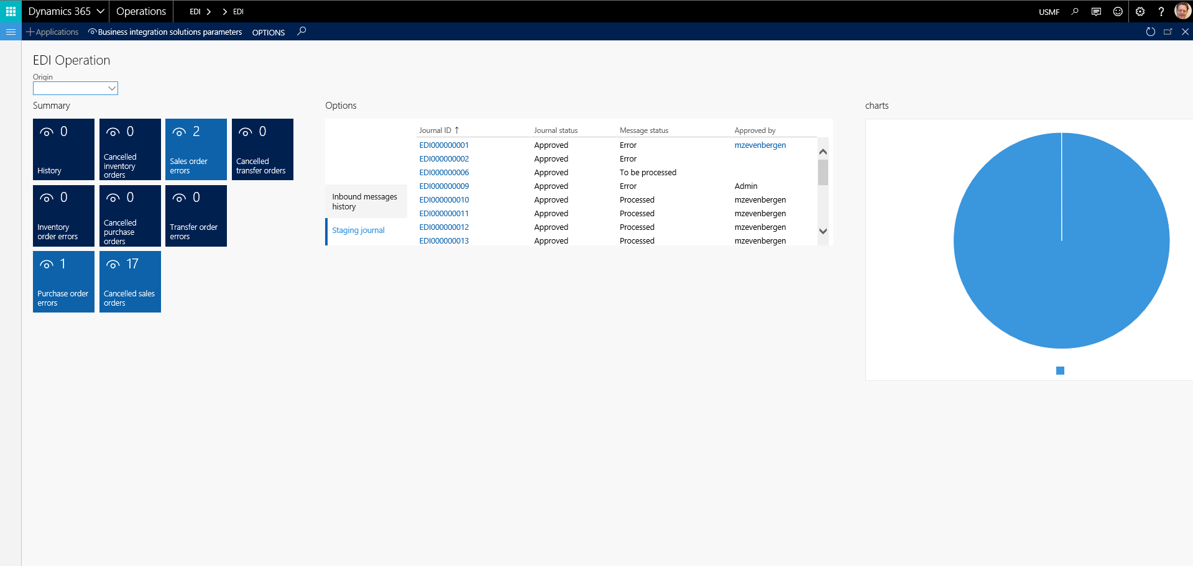
Task: Open journal EDI000000001 link
Action: click(x=443, y=145)
